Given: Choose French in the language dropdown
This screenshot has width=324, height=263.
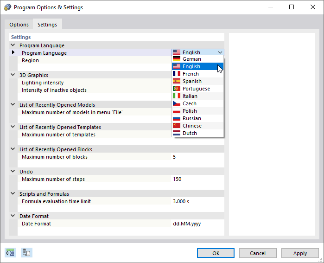Looking at the screenshot, I should click(x=191, y=74).
